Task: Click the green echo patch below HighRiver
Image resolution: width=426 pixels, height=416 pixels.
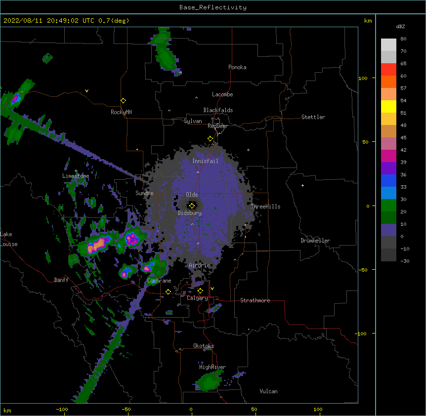Action: (x=209, y=381)
